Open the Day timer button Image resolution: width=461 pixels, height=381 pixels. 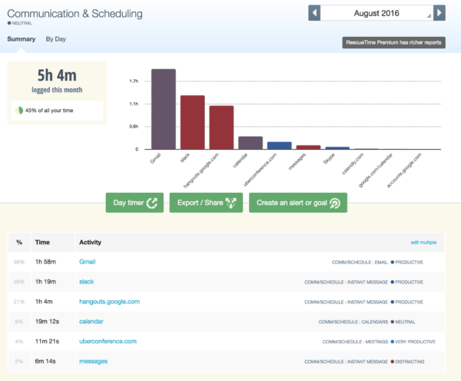click(134, 203)
